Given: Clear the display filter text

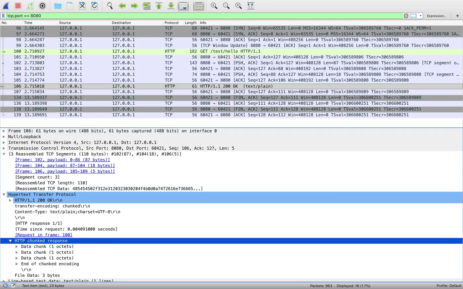Looking at the screenshot, I should 406,16.
